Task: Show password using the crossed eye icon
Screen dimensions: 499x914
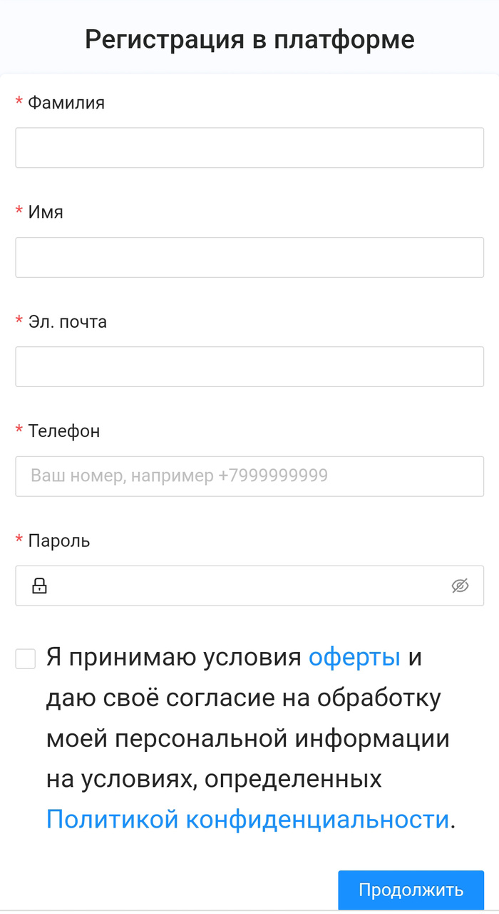Action: [x=461, y=586]
